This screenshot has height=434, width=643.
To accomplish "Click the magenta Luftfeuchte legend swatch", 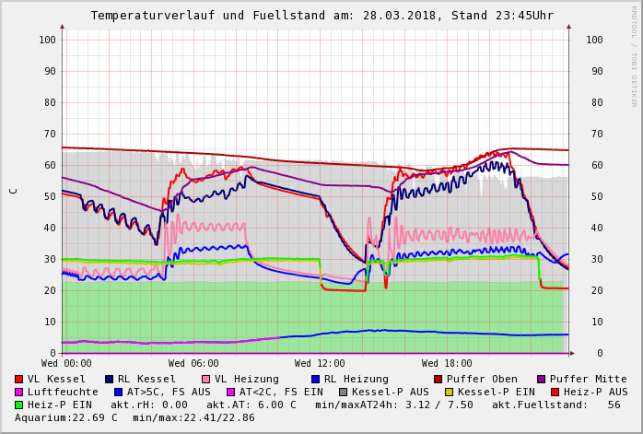I will [19, 392].
